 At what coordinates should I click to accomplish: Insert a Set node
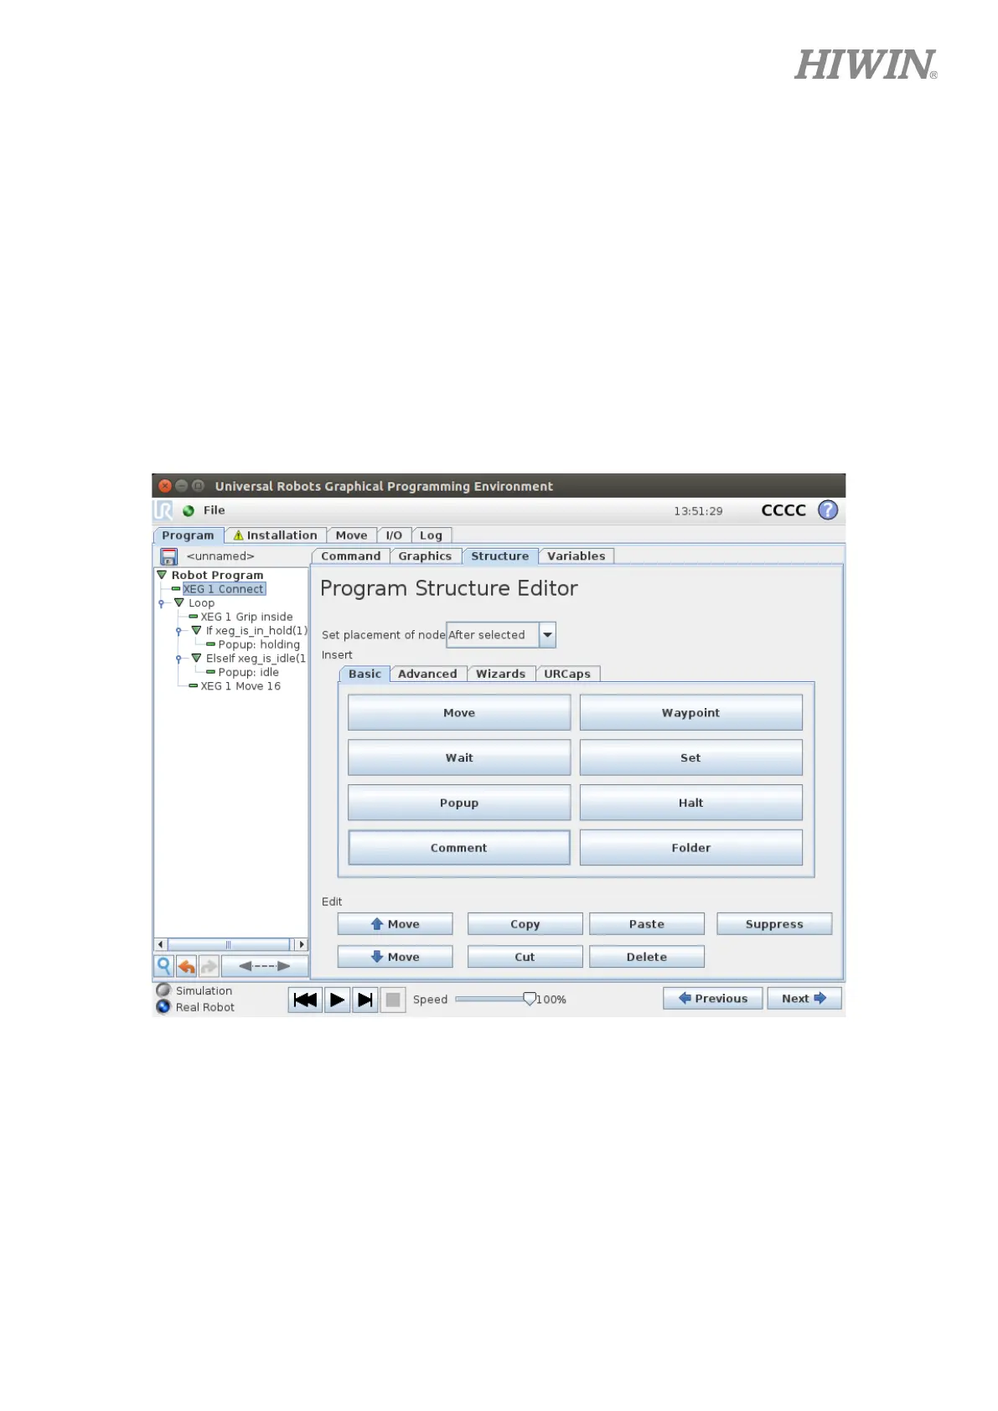point(691,757)
